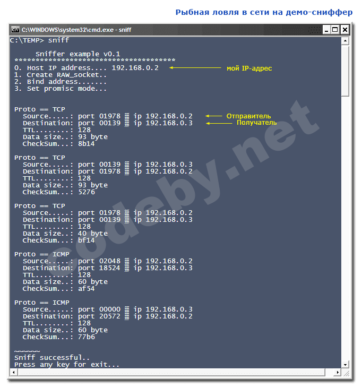Click the CheckSum 8b14 value
Screen dimensions: 362x388
click(x=86, y=144)
